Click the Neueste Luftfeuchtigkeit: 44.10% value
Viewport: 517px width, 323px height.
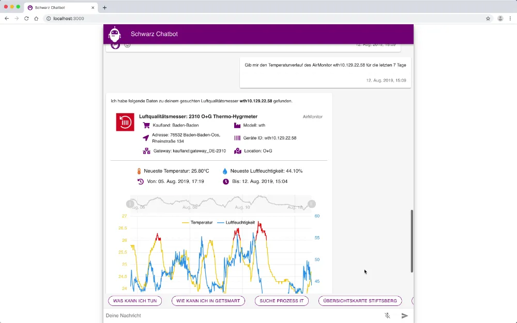266,171
